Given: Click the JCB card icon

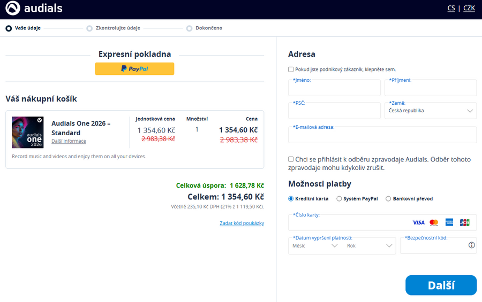Looking at the screenshot, I should click(464, 222).
